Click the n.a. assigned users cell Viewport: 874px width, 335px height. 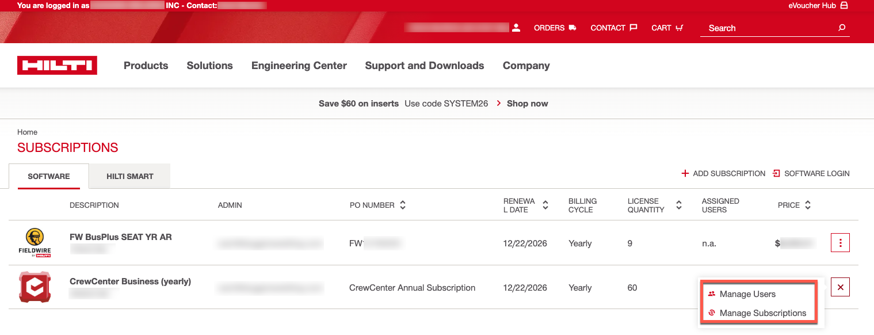709,243
